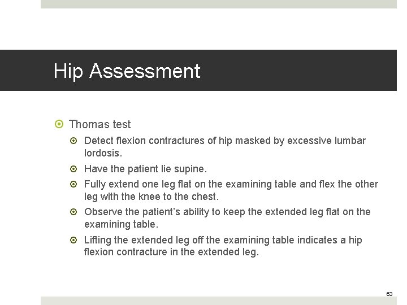
Task: Select the Hip Assessment slide title
Action: (127, 71)
